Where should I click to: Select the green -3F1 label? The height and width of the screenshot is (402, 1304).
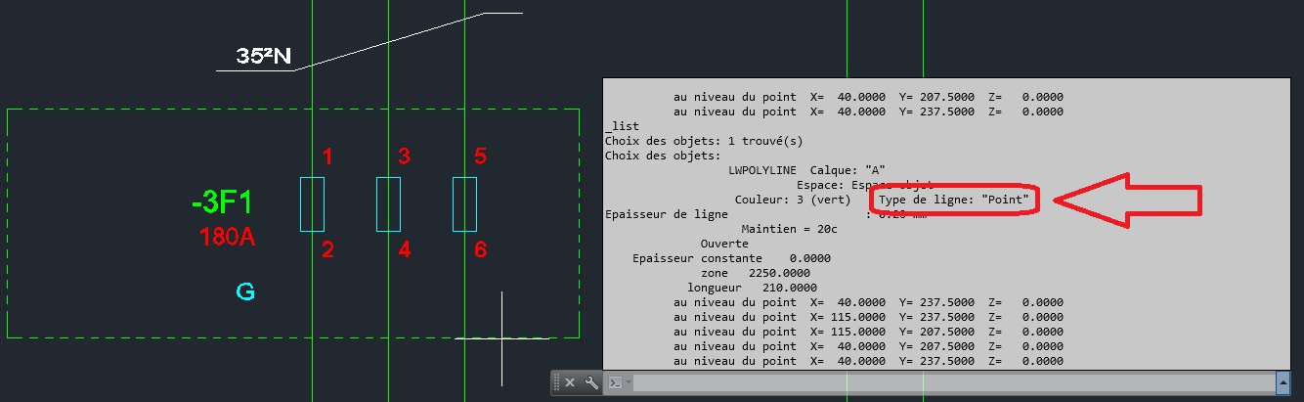[222, 203]
